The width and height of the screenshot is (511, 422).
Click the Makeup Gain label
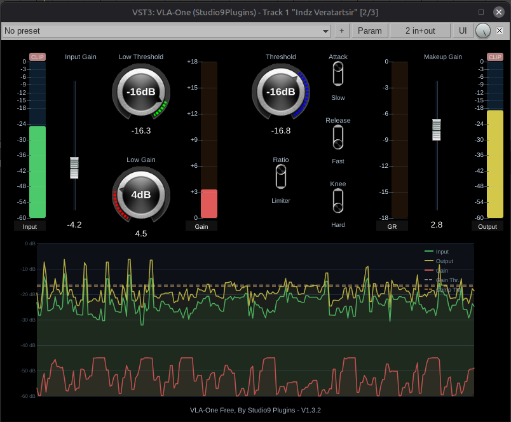tap(443, 57)
